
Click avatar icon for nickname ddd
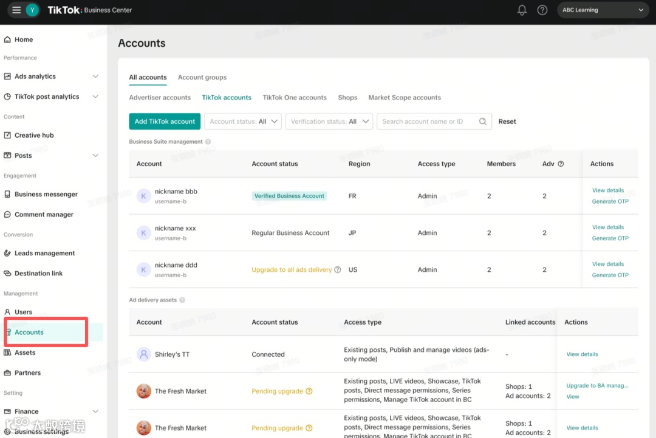tap(143, 269)
